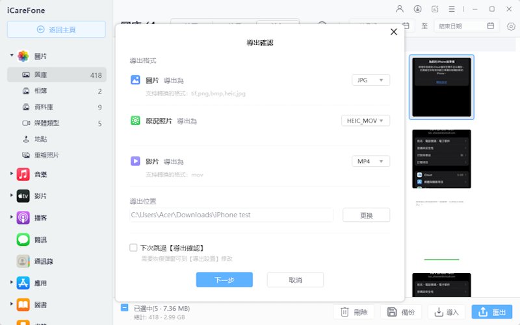Click the 導入 import button
Image resolution: width=520 pixels, height=325 pixels.
tap(447, 312)
